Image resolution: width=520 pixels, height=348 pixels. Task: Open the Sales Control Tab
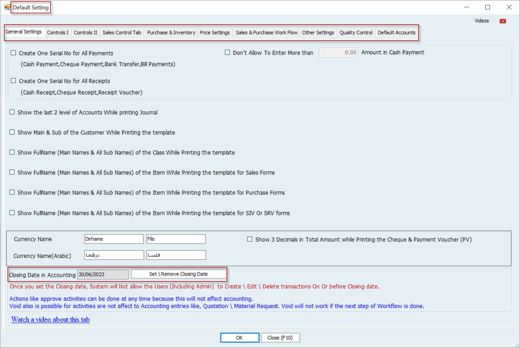(x=122, y=32)
